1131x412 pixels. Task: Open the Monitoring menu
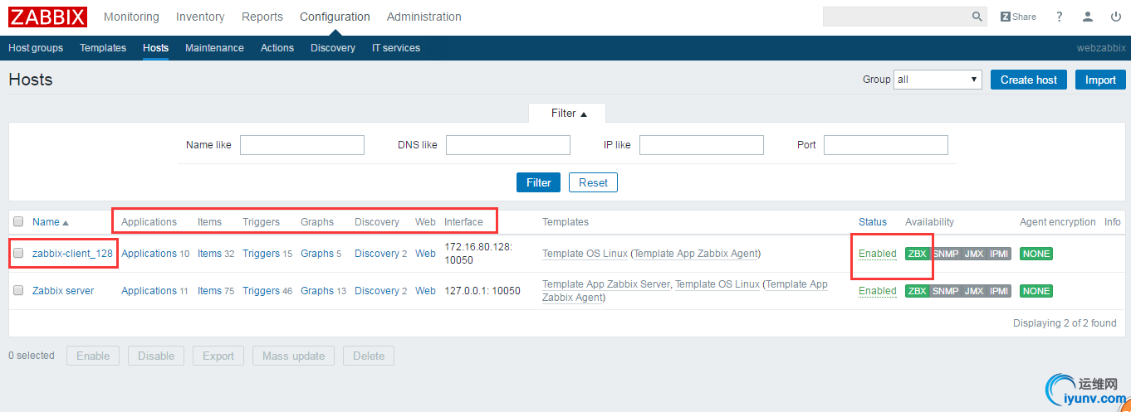[x=131, y=17]
